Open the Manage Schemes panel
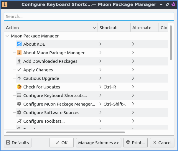The width and height of the screenshot is (178, 151). (x=98, y=143)
